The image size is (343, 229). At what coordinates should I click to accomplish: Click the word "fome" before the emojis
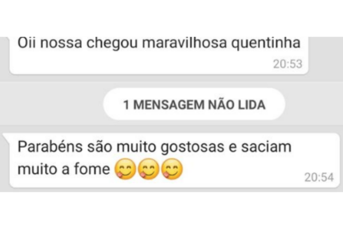point(92,169)
